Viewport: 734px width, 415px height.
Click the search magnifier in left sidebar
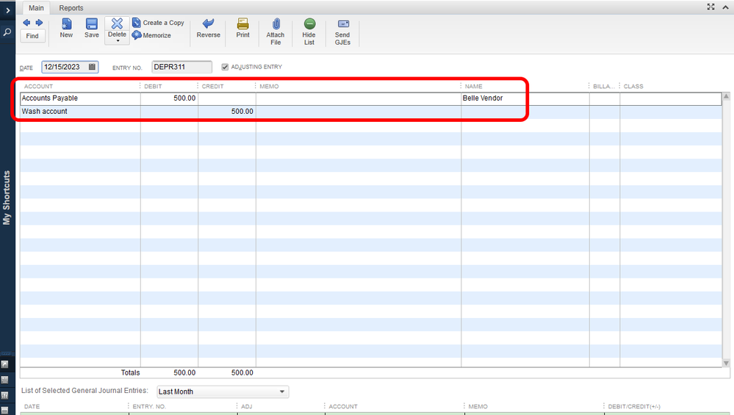coord(7,32)
